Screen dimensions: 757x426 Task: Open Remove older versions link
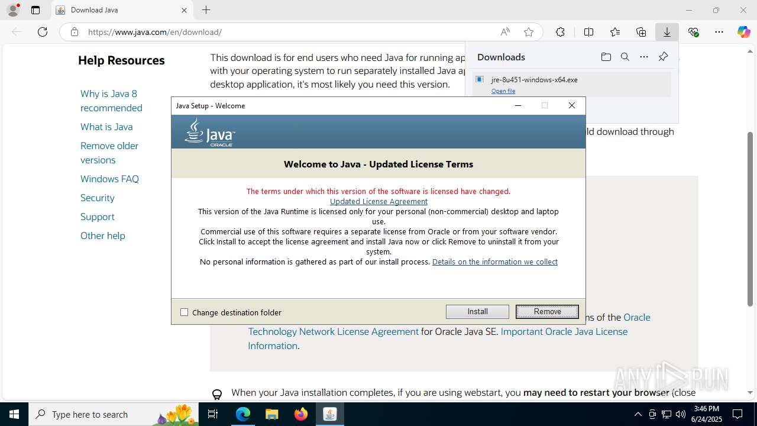tap(109, 153)
